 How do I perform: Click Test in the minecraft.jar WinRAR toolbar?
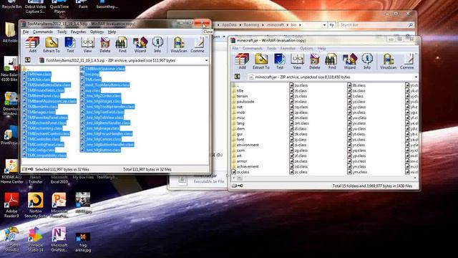pyautogui.click(x=280, y=62)
